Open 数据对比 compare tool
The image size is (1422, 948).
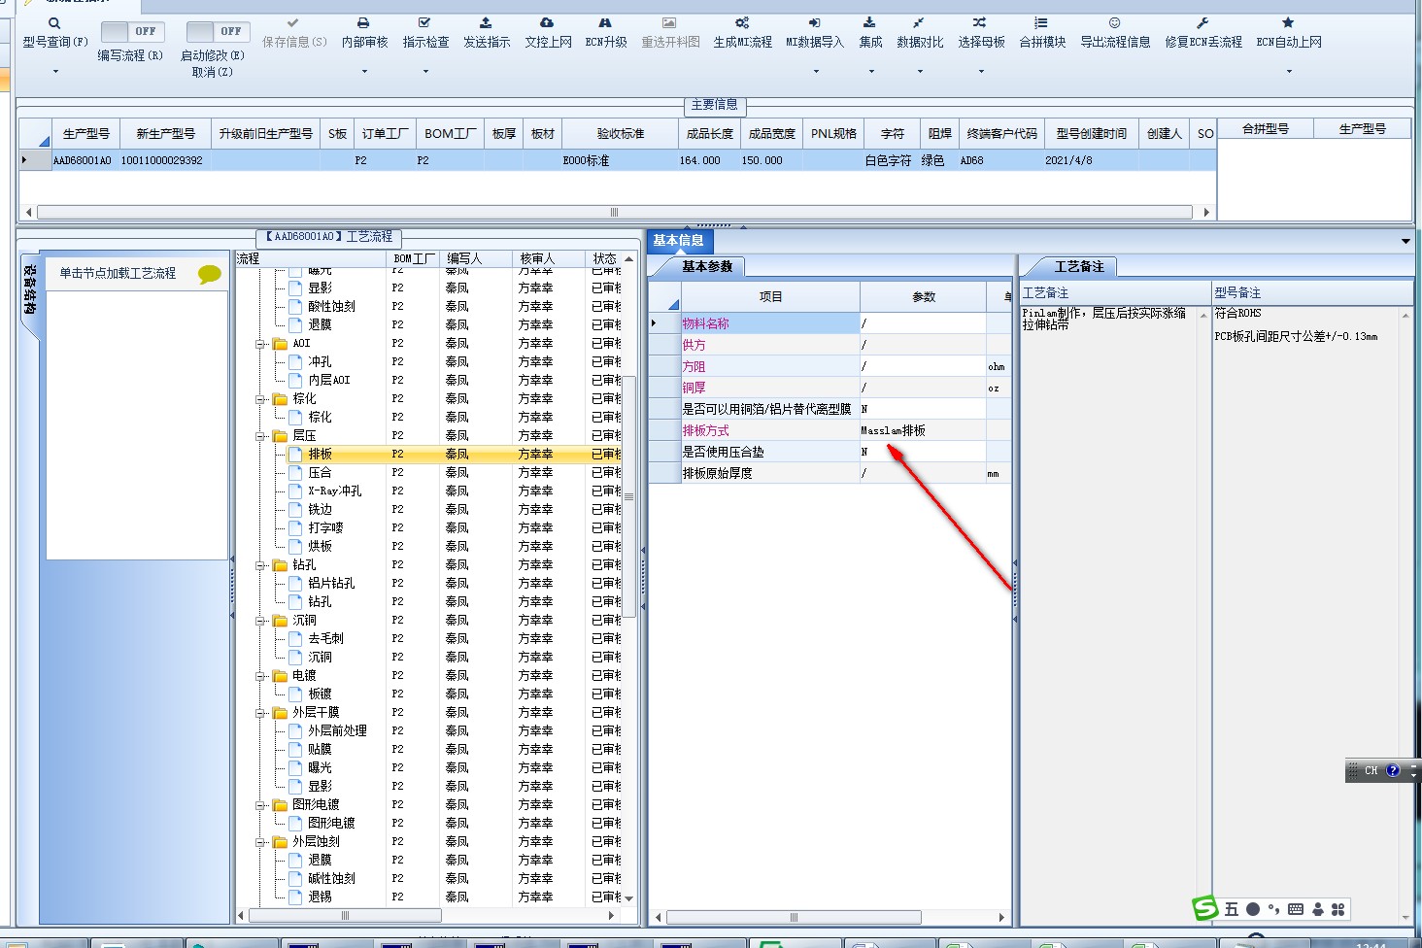(920, 32)
